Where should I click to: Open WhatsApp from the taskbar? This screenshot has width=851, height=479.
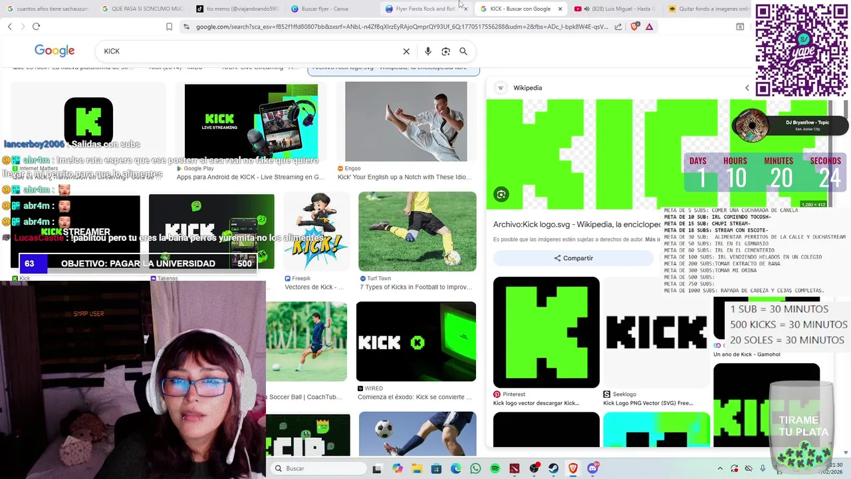[x=475, y=468]
